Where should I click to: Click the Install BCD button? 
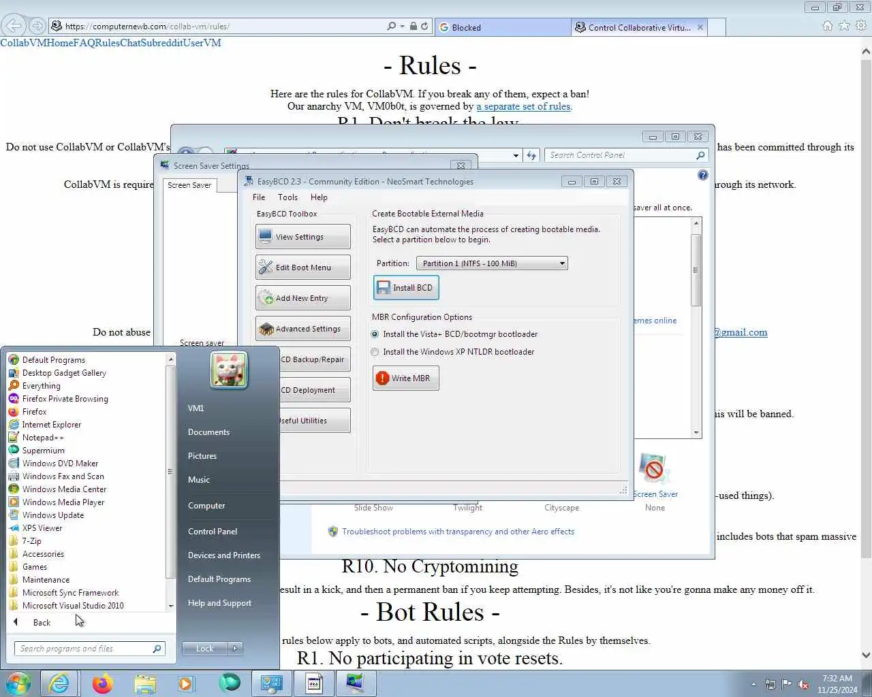(406, 288)
